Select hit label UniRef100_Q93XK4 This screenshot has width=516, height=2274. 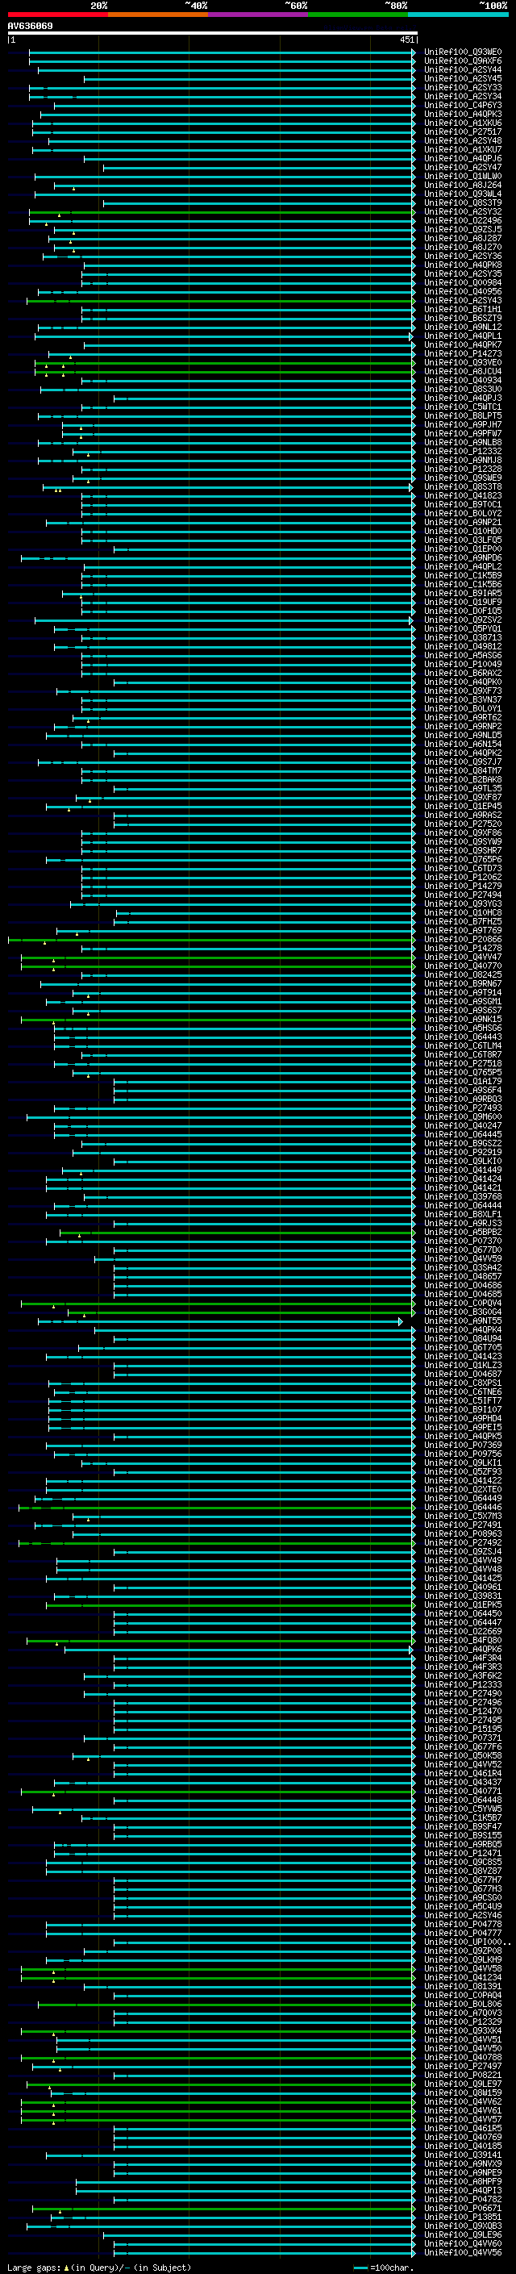click(x=463, y=2030)
